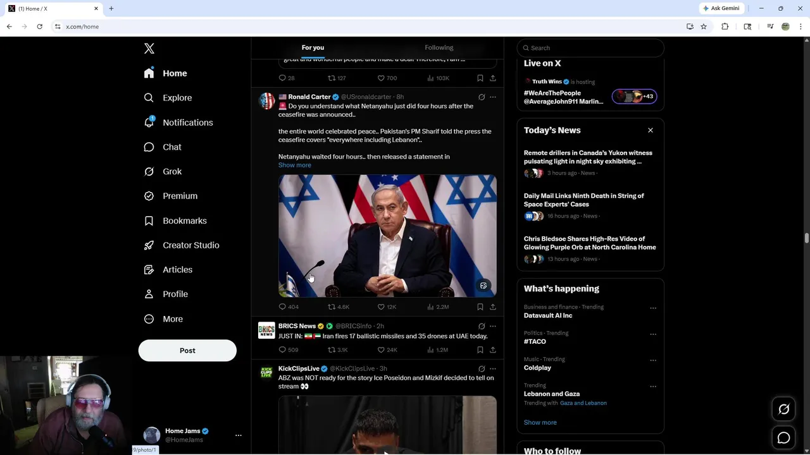Switch to the For you tab
Screen dimensions: 810x455
(x=313, y=47)
